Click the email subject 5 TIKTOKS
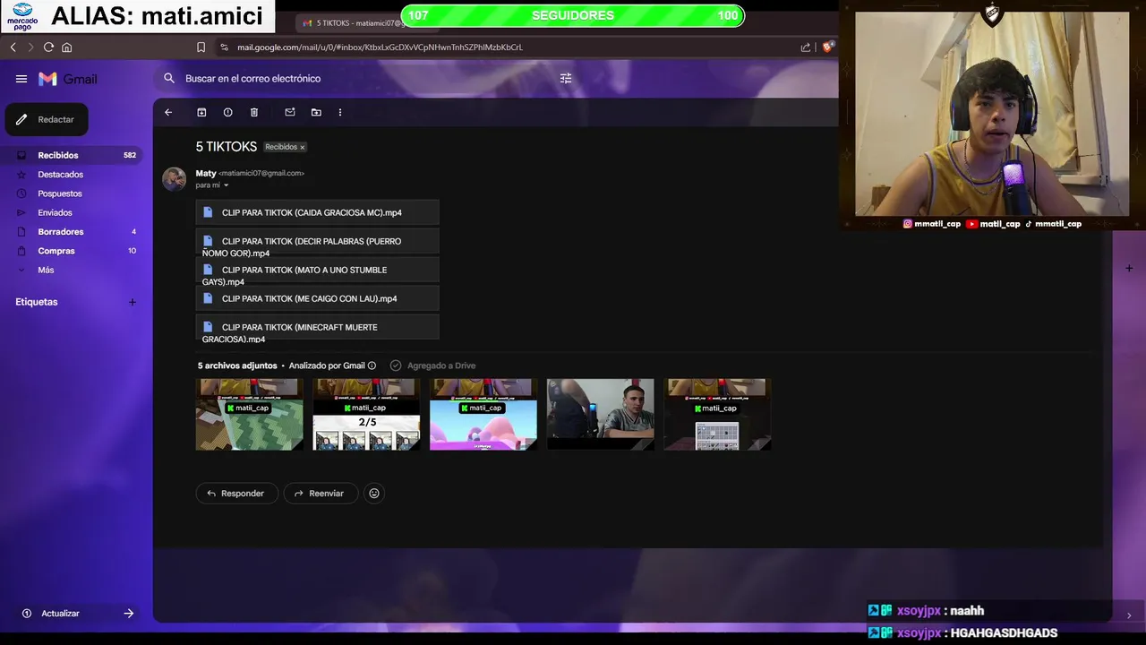 227,147
